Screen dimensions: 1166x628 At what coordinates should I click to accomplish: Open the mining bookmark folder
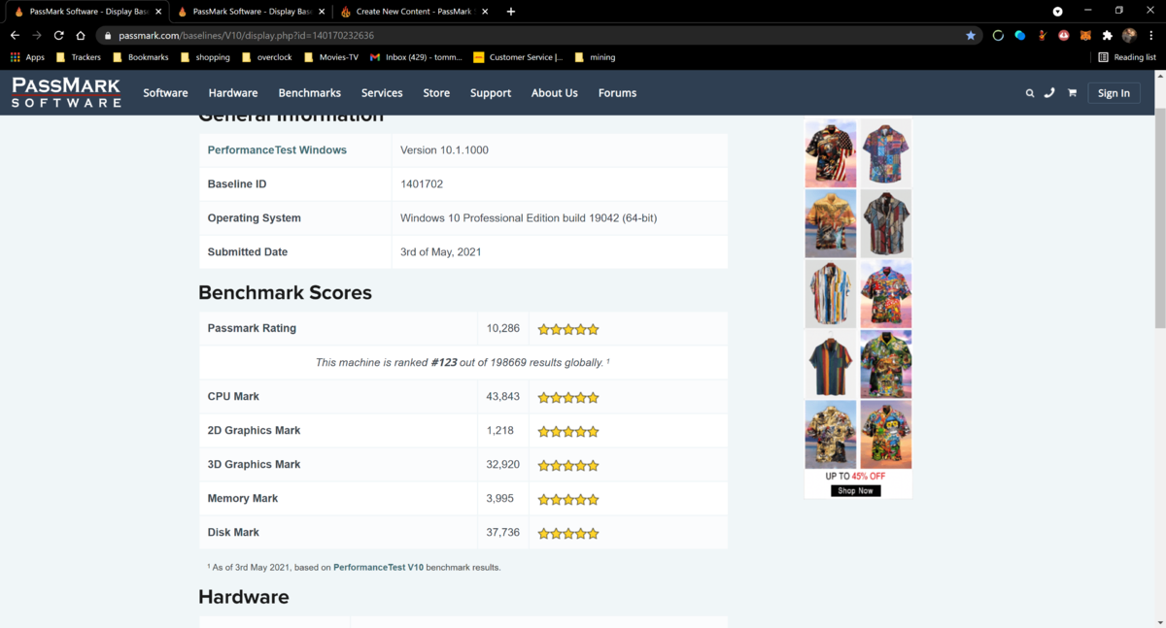[x=596, y=57]
